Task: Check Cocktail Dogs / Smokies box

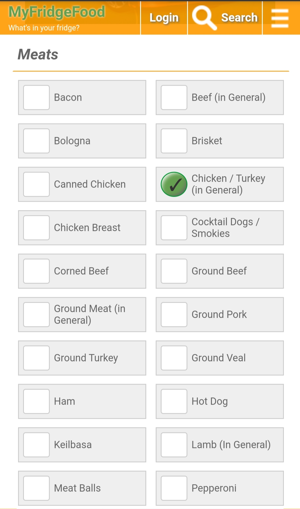Action: pos(174,228)
